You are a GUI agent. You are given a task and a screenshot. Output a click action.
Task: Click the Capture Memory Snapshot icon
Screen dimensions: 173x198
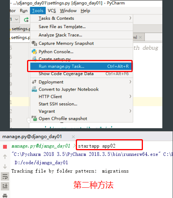click(x=34, y=43)
